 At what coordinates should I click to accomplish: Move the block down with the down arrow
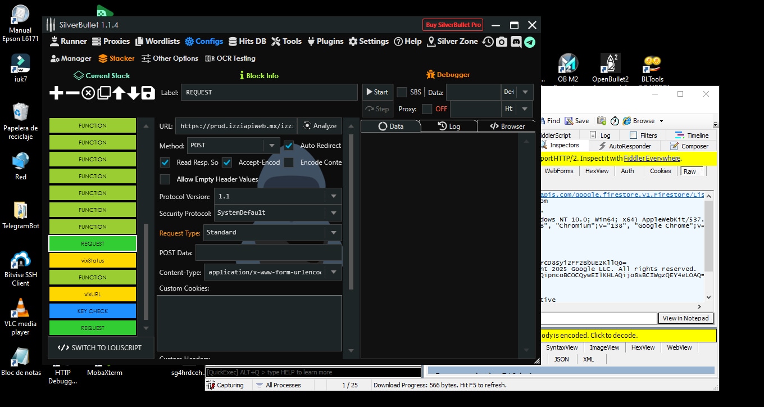point(133,93)
